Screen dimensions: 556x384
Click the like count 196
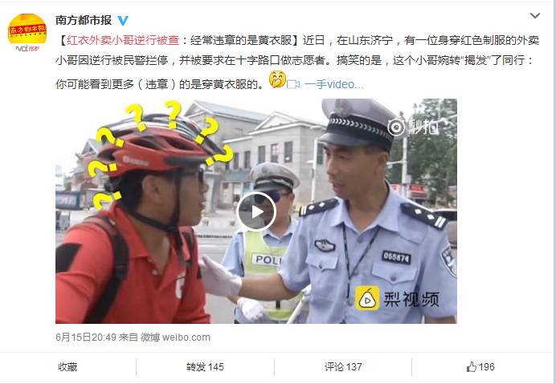[487, 367]
